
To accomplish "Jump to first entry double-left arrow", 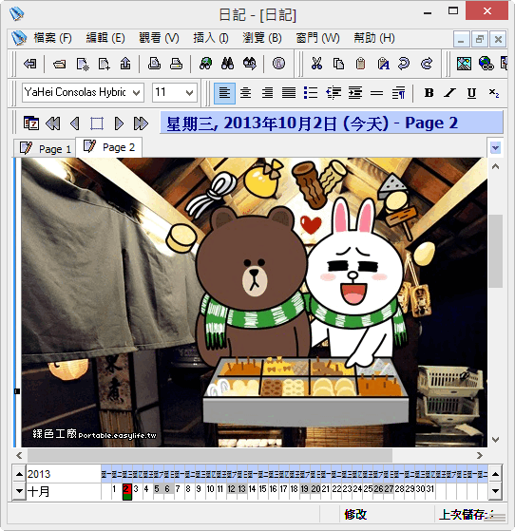I will 53,123.
